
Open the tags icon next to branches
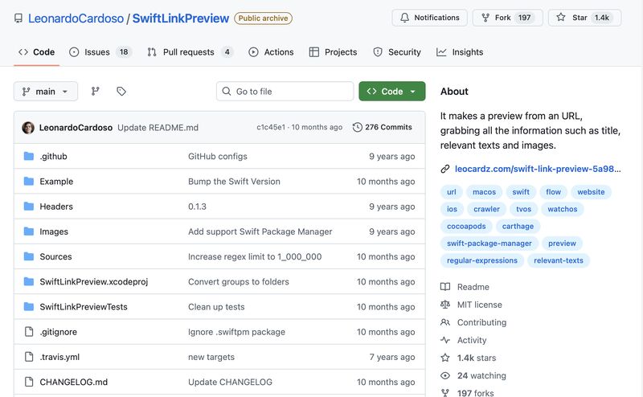click(121, 91)
